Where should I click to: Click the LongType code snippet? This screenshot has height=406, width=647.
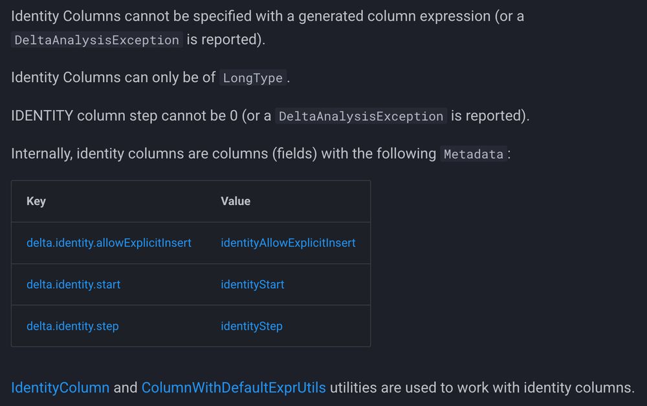point(252,78)
